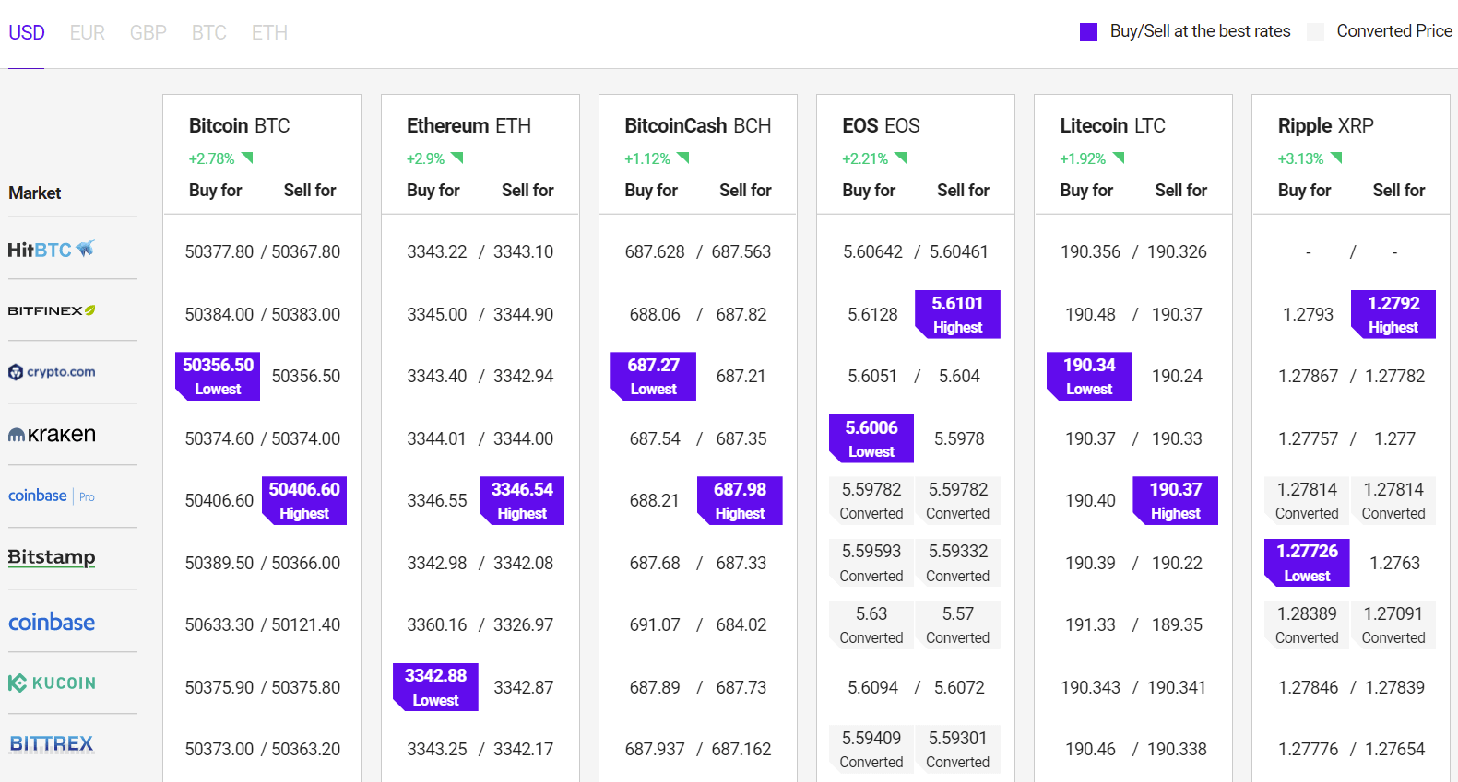1458x782 pixels.
Task: Switch to the GBP currency tab
Action: coord(148,33)
